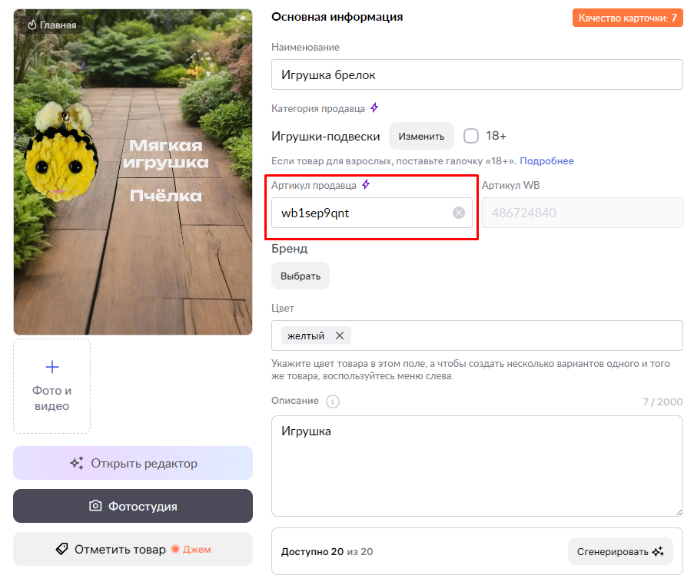Click the info icon next to Описание

[333, 402]
